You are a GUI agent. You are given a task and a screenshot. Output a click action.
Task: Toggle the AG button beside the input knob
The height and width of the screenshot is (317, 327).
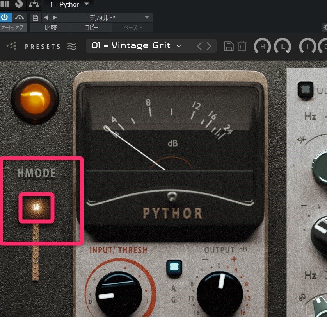click(174, 267)
